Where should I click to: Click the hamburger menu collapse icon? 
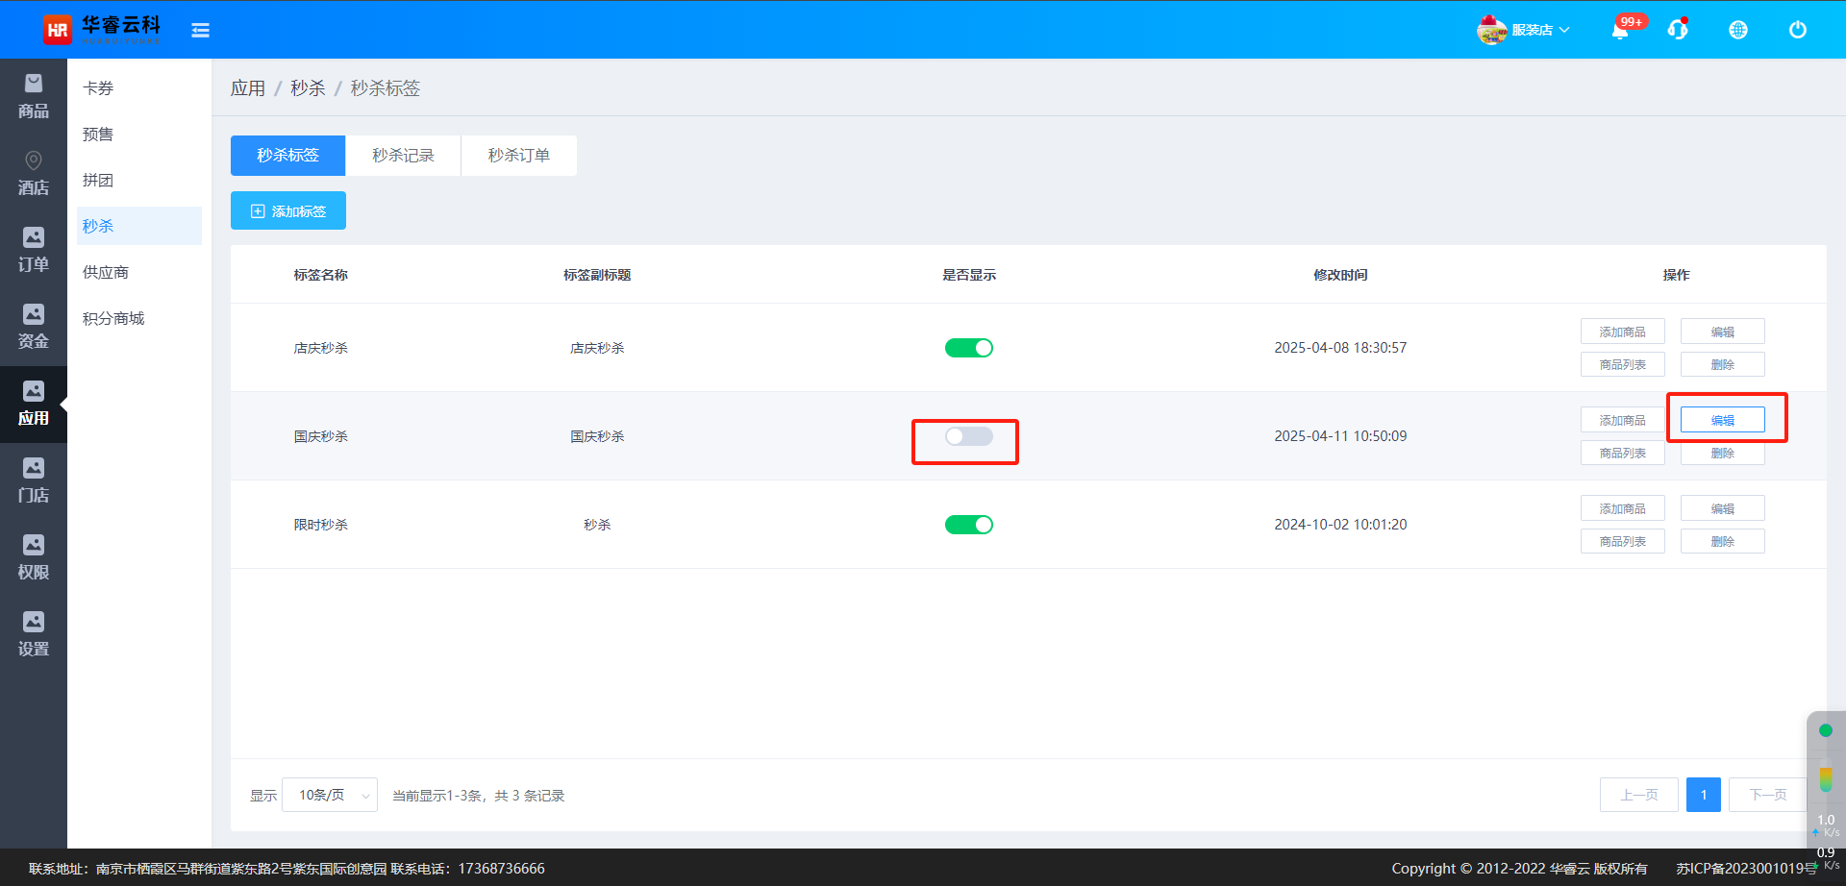200,31
